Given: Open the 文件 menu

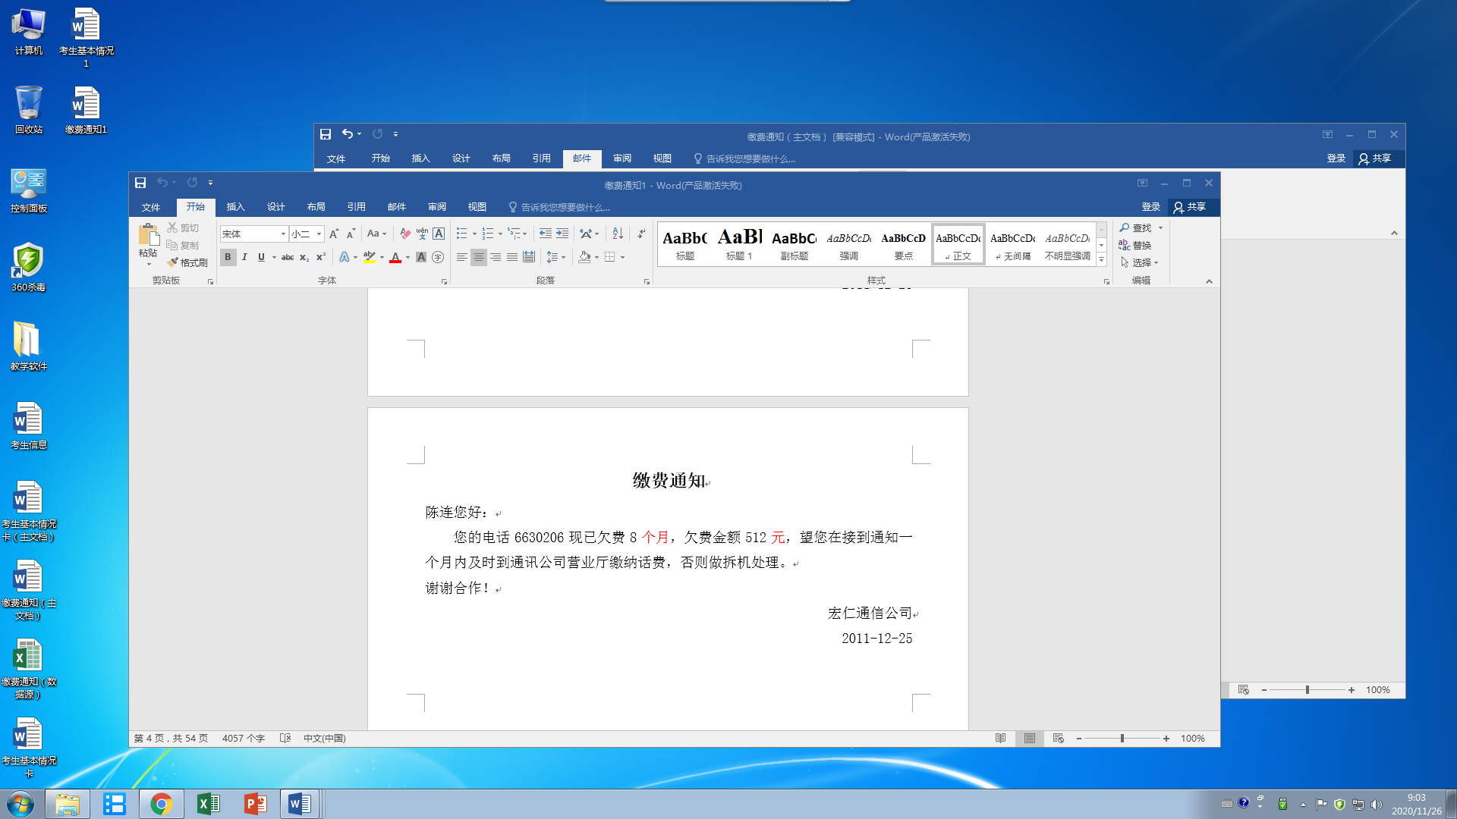Looking at the screenshot, I should point(151,207).
